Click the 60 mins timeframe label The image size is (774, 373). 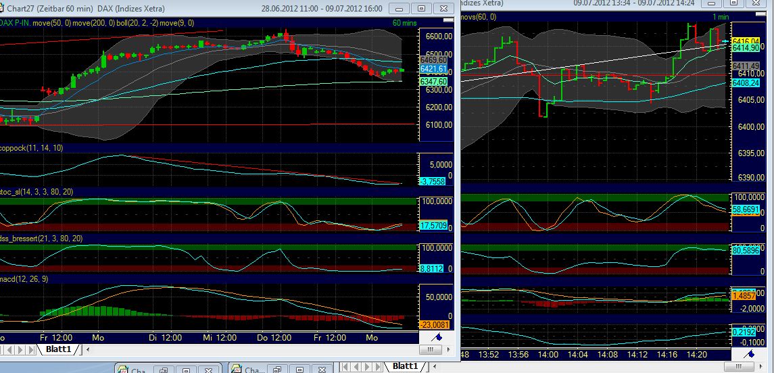tap(404, 23)
